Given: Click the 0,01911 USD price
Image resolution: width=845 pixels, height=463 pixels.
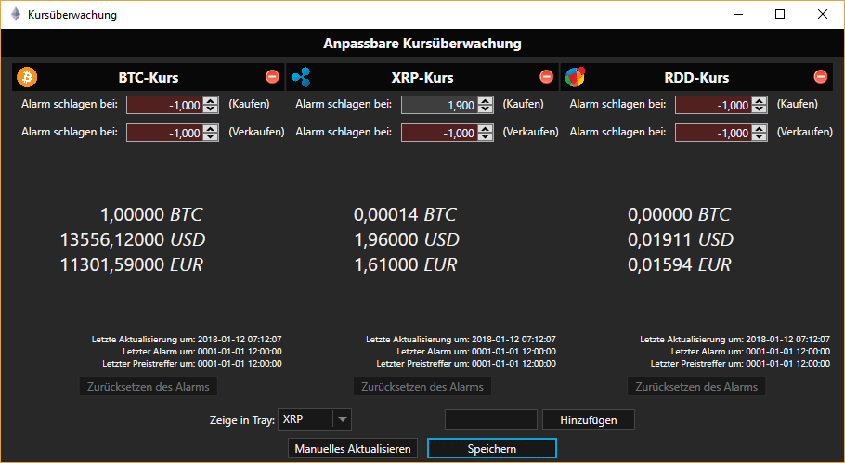Looking at the screenshot, I should [681, 239].
